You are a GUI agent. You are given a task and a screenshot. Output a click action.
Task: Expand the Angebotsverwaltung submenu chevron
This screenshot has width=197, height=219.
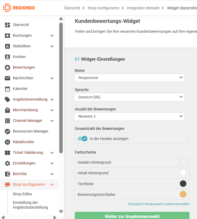(52, 100)
